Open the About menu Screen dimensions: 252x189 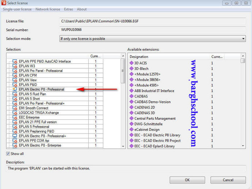click(82, 9)
